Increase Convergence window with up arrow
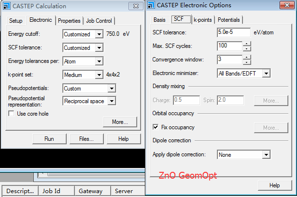Image resolution: width=297 pixels, height=197 pixels. (247, 57)
